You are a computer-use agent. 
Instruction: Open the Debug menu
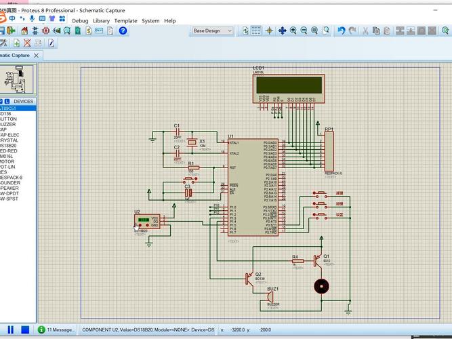point(80,21)
